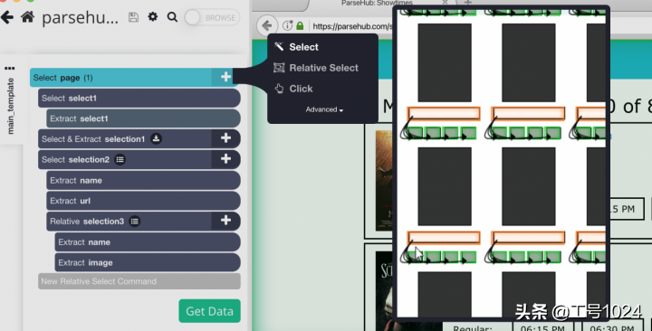652x331 pixels.
Task: Click the site info icon in address bar
Action: point(287,25)
